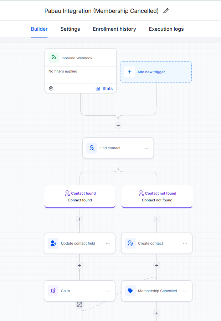This screenshot has height=321, width=221.
Task: Open the Update contact field card
Action: point(79,243)
